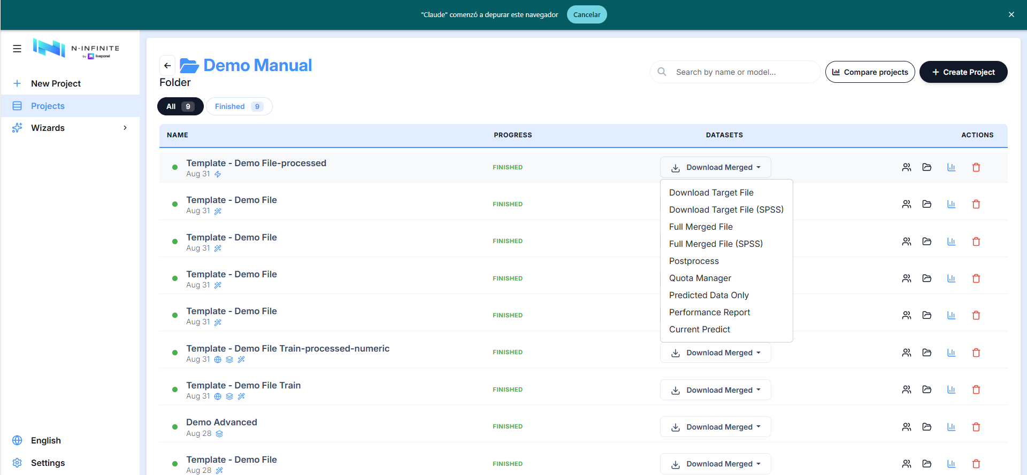Click the back arrow beside Demo Manual
The height and width of the screenshot is (475, 1027).
[x=167, y=65]
